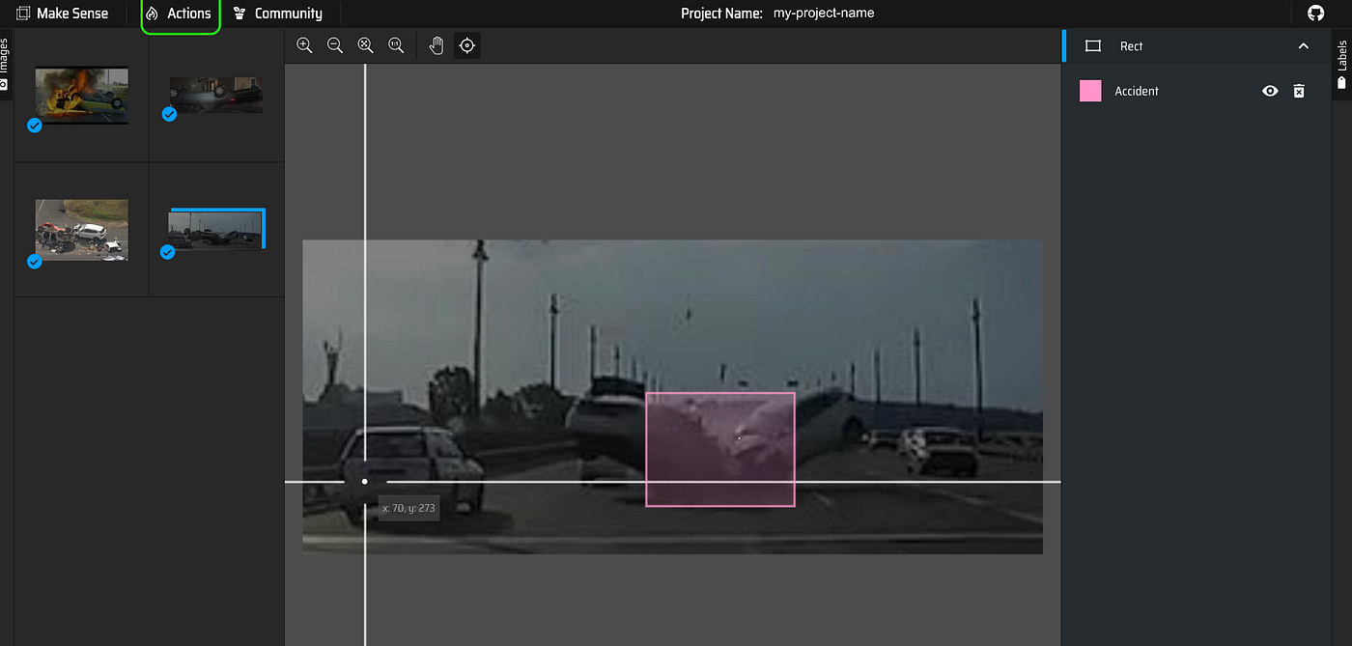
Task: Open the Actions menu
Action: [x=180, y=14]
